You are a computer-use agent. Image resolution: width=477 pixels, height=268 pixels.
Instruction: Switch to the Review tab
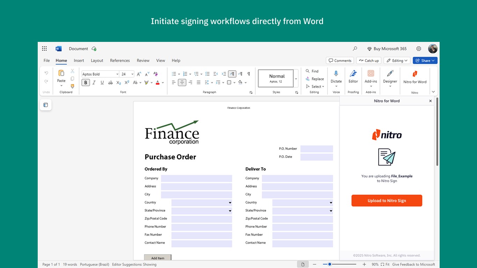tap(143, 60)
